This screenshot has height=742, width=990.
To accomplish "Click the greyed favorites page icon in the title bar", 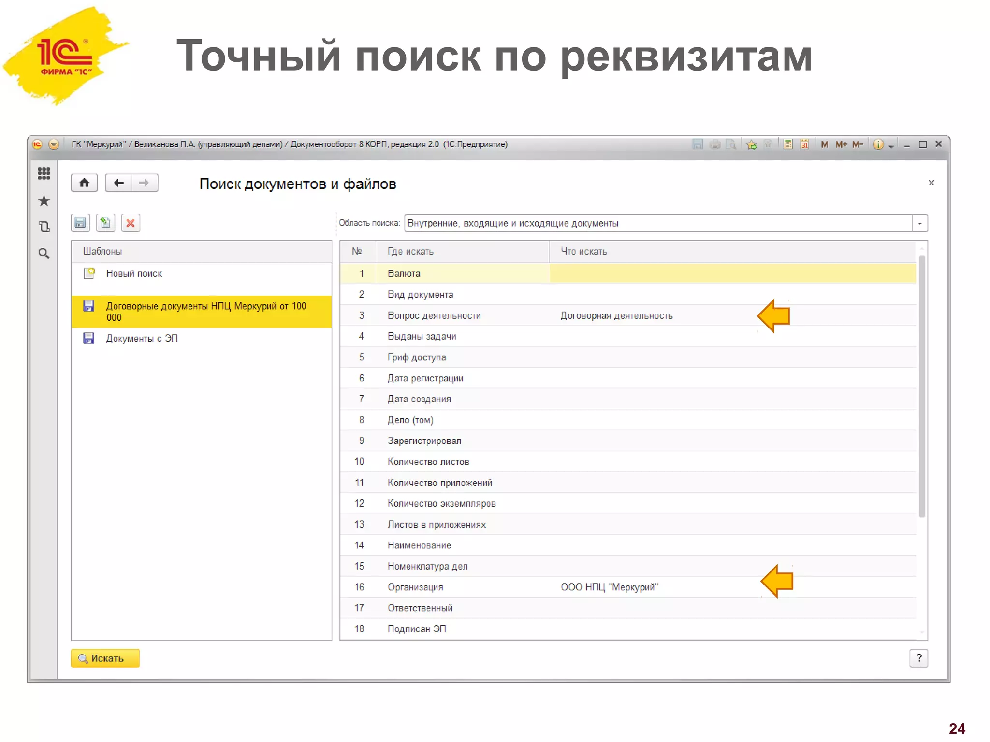I will pos(768,144).
